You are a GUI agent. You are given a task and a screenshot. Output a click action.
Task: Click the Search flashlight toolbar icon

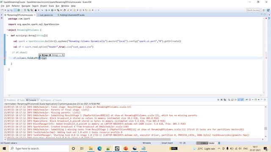coord(68,10)
